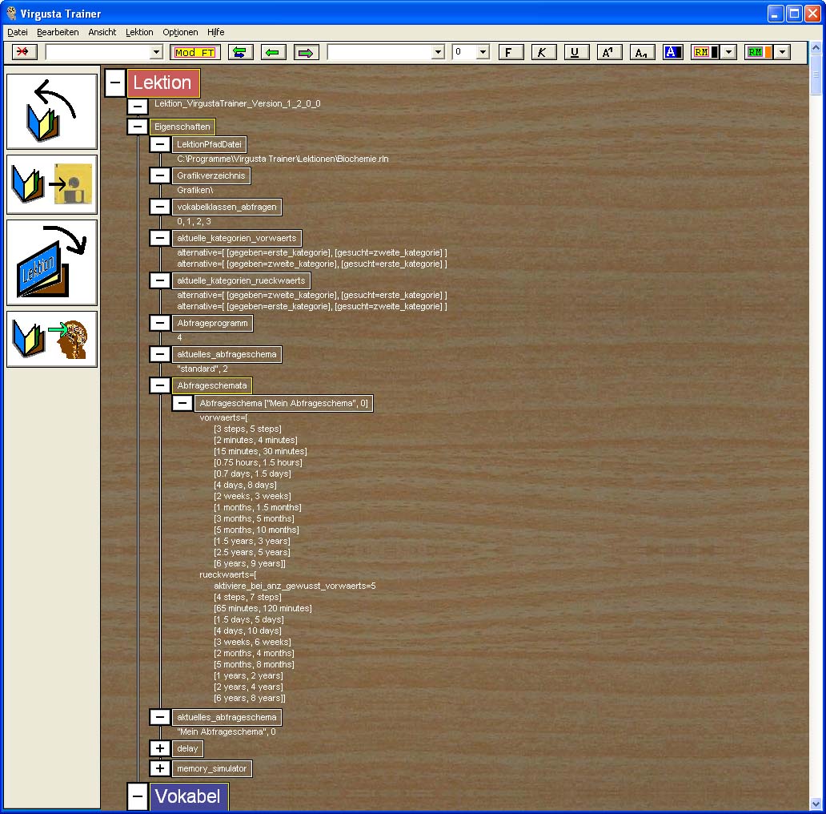This screenshot has width=826, height=814.
Task: Click the vertical scrollbar down arrow
Action: pos(816,804)
